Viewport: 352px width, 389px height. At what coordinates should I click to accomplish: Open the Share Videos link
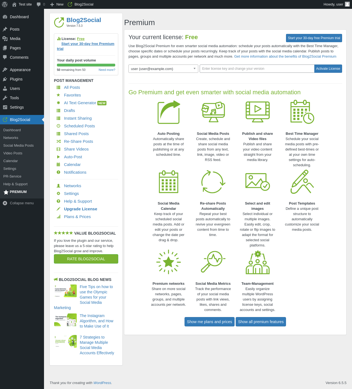(76, 149)
